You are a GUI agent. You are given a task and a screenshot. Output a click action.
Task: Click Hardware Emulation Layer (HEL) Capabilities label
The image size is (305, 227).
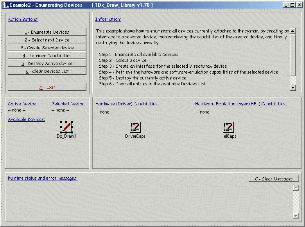click(x=240, y=104)
